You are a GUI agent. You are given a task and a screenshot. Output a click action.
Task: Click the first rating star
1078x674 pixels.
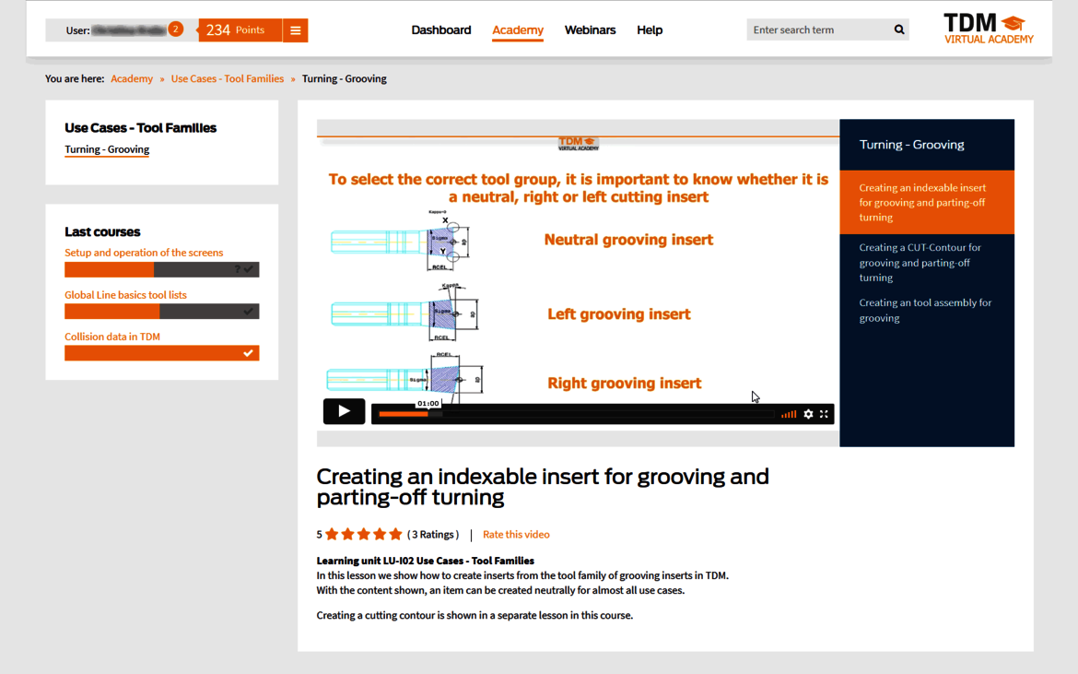(332, 535)
